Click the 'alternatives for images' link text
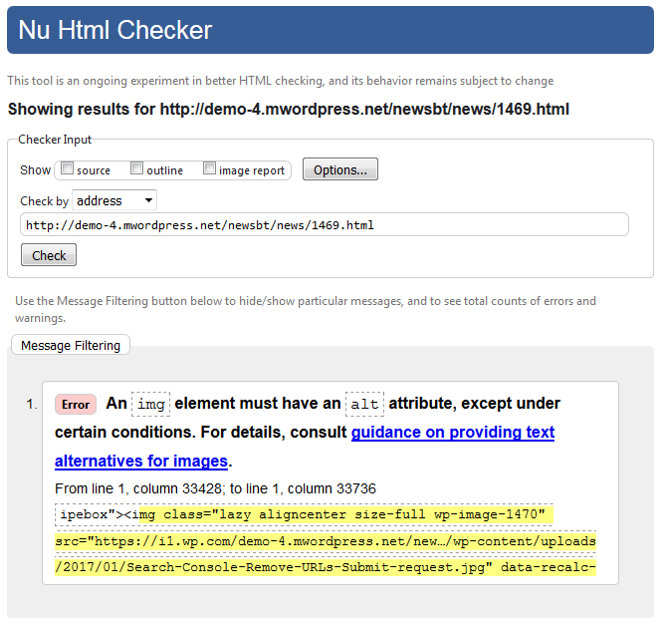660x626 pixels. coord(141,461)
